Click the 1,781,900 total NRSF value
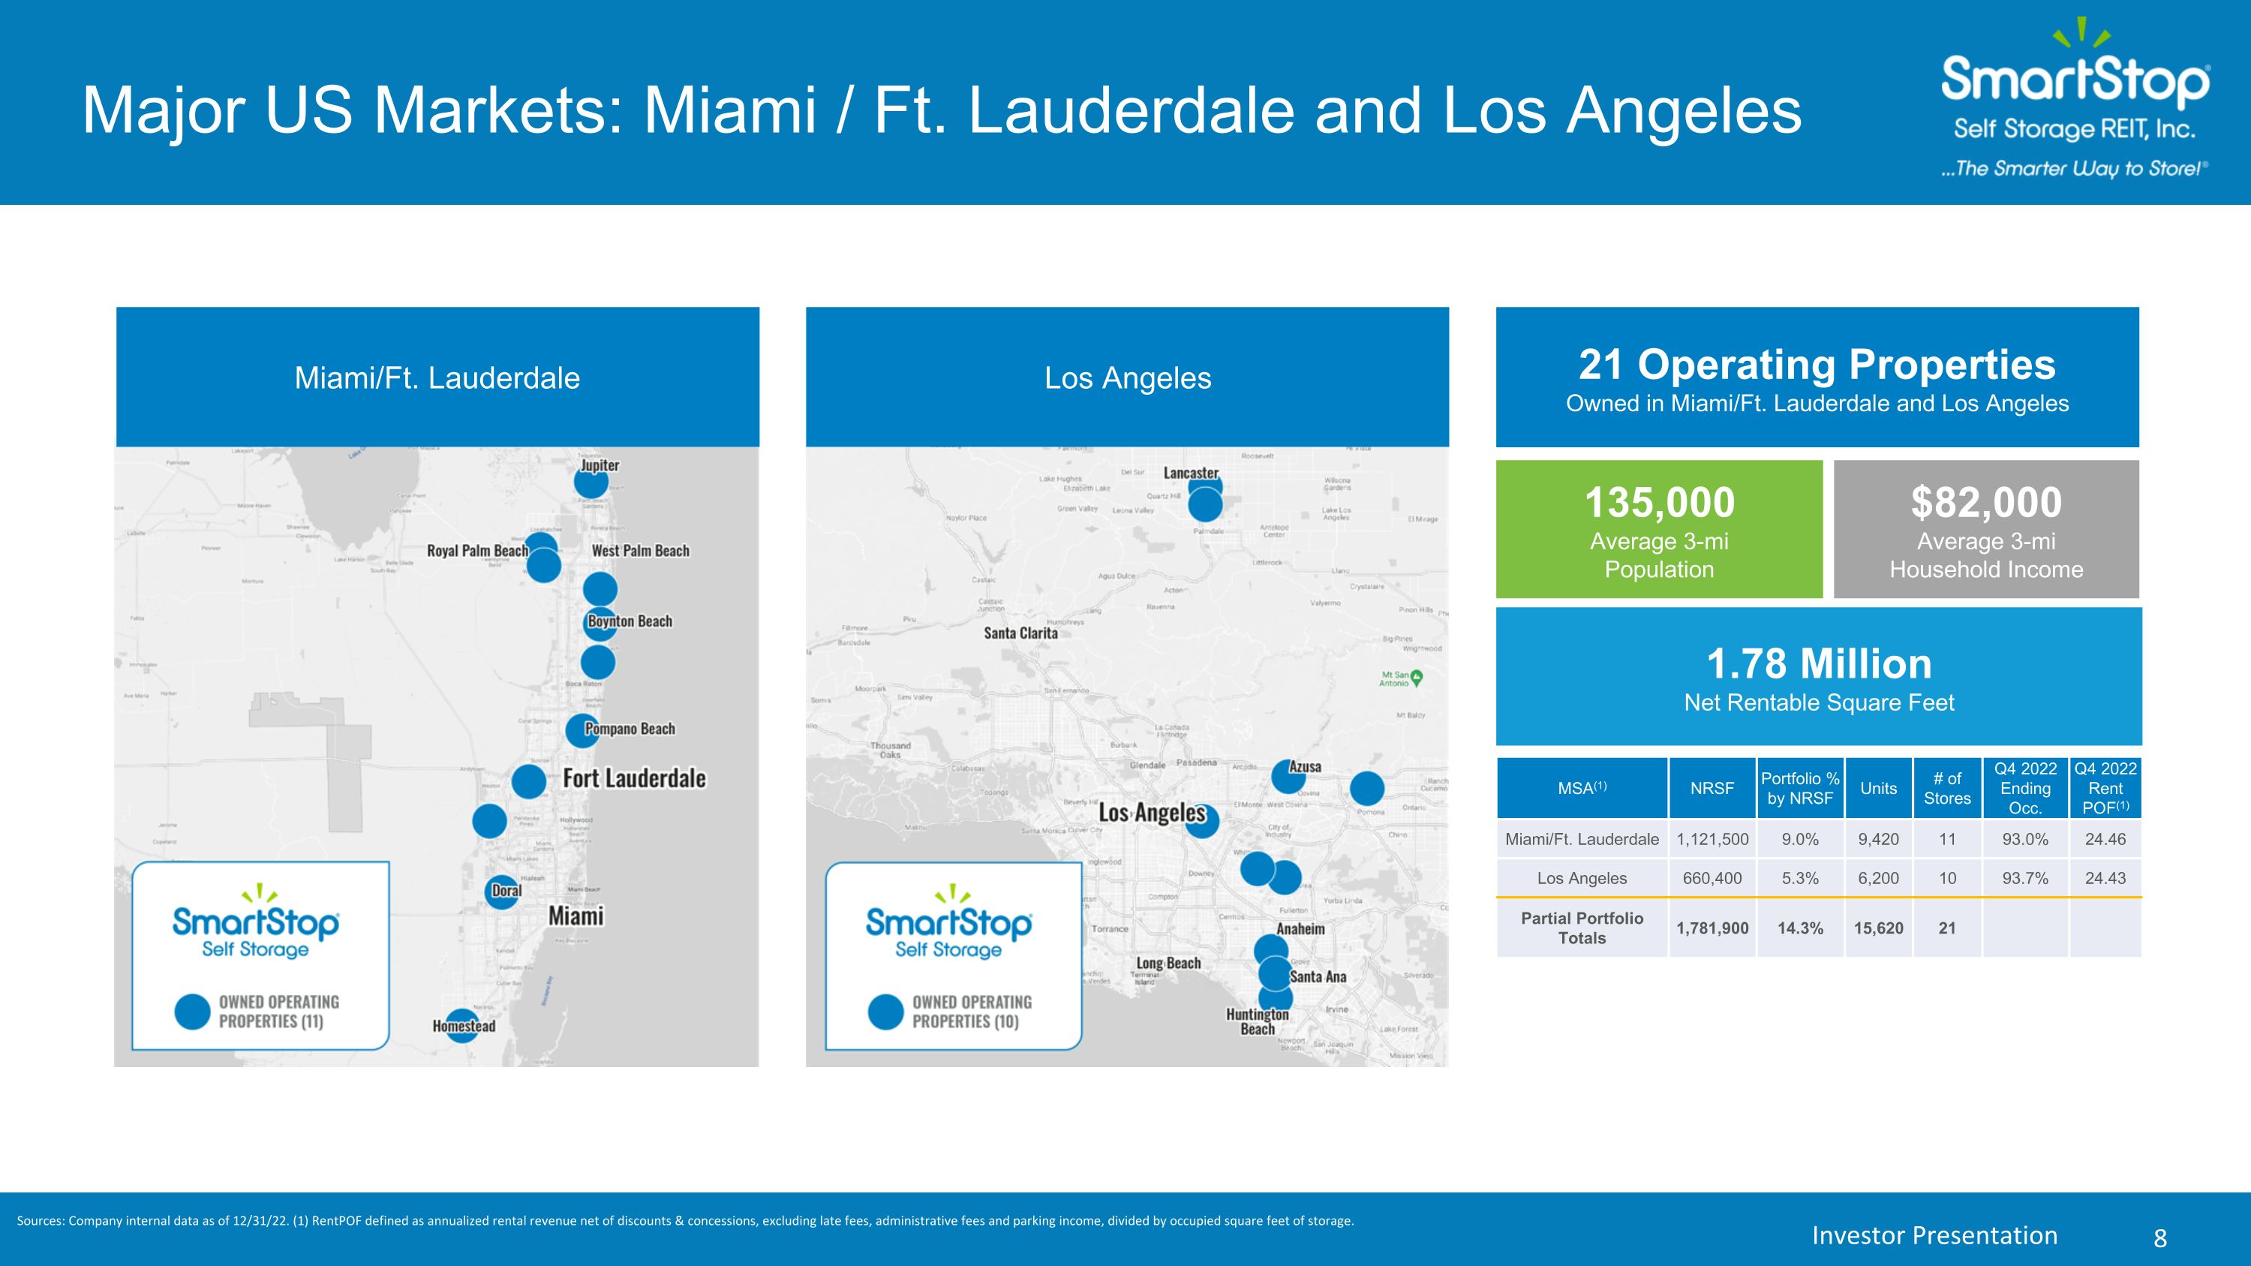 tap(1712, 928)
